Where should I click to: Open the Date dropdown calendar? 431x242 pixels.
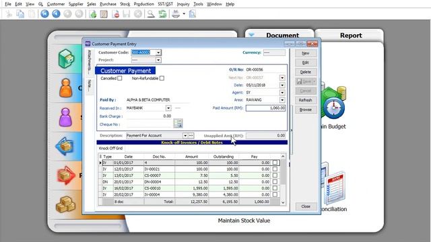coord(282,85)
